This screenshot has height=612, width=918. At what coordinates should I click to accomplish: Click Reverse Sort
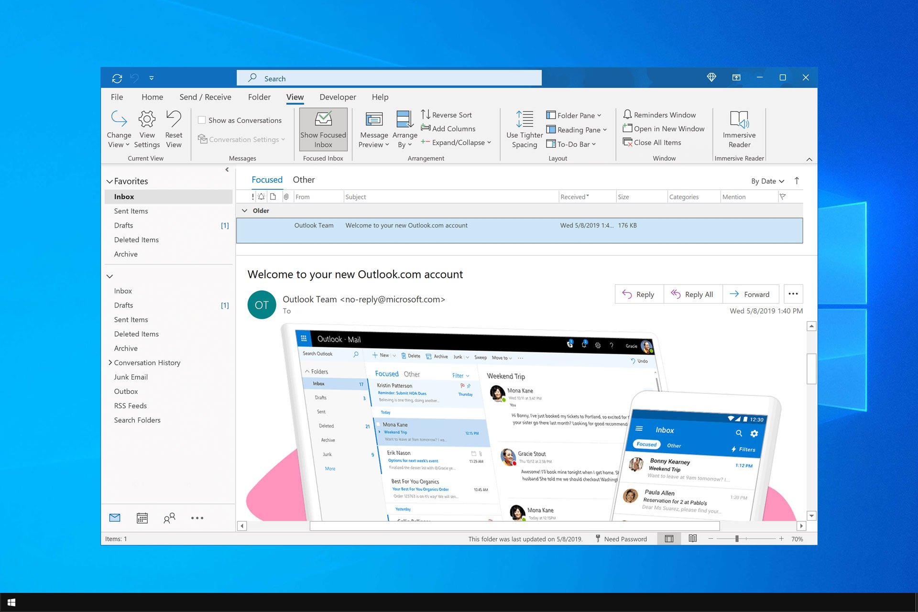click(446, 115)
